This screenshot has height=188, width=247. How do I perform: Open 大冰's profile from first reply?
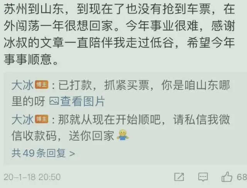click(x=22, y=85)
